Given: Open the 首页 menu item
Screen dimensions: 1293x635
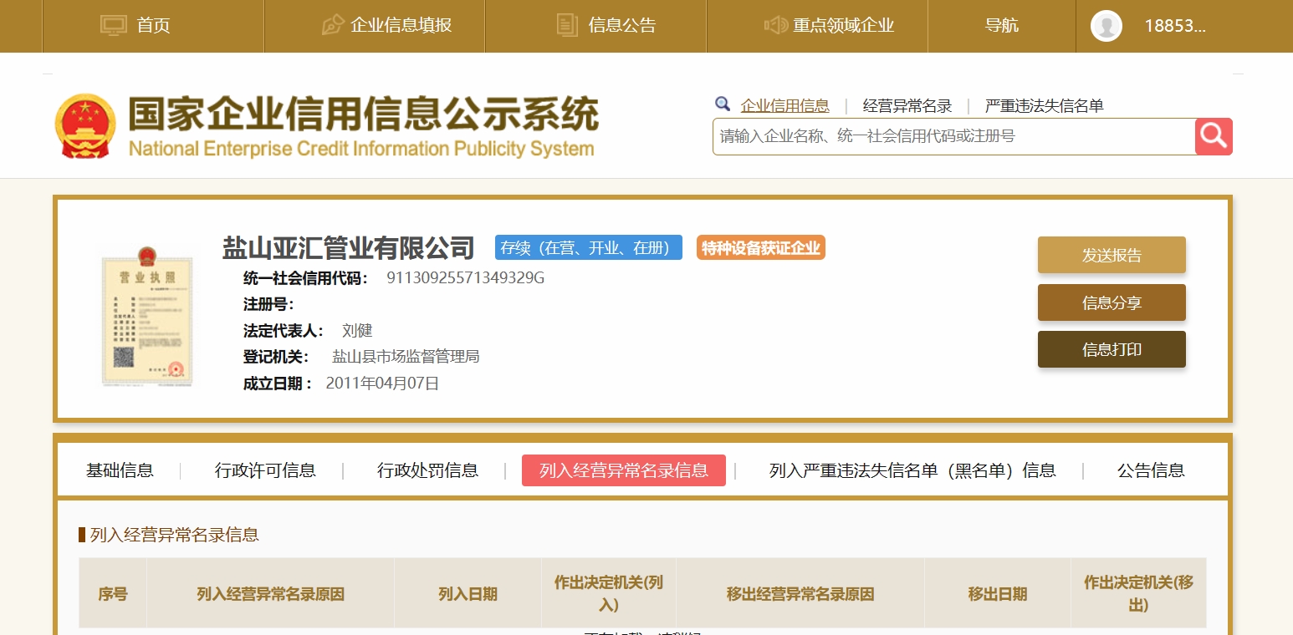Looking at the screenshot, I should [154, 25].
